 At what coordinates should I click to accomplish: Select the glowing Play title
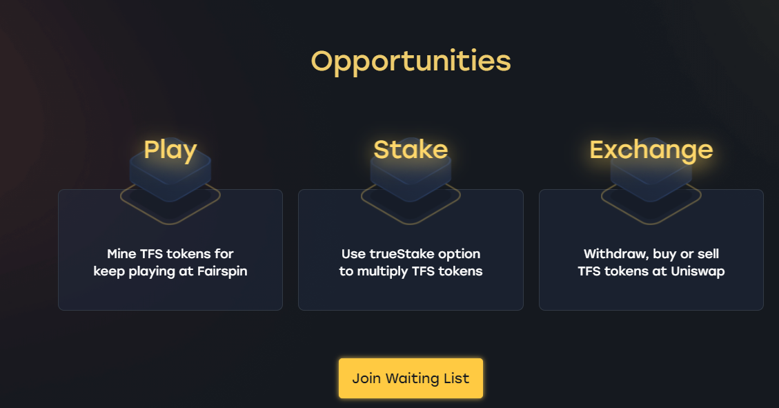point(170,150)
